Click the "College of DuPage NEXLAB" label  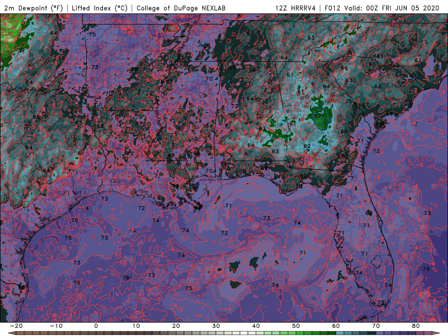181,8
